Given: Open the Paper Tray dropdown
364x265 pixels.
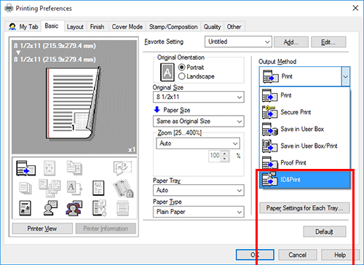Looking at the screenshot, I should click(x=199, y=190).
